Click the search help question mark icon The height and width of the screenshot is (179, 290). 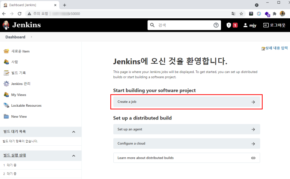216,25
